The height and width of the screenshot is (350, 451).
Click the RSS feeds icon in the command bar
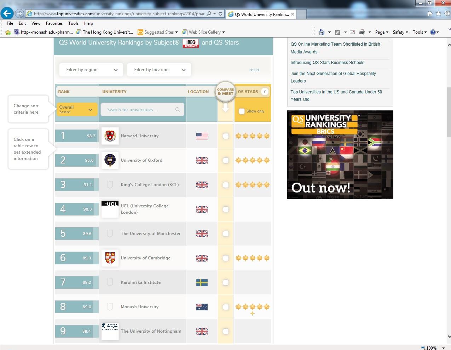click(x=337, y=32)
